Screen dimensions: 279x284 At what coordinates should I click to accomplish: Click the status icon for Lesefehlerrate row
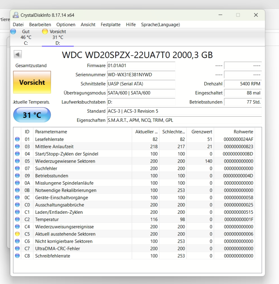coord(17,139)
